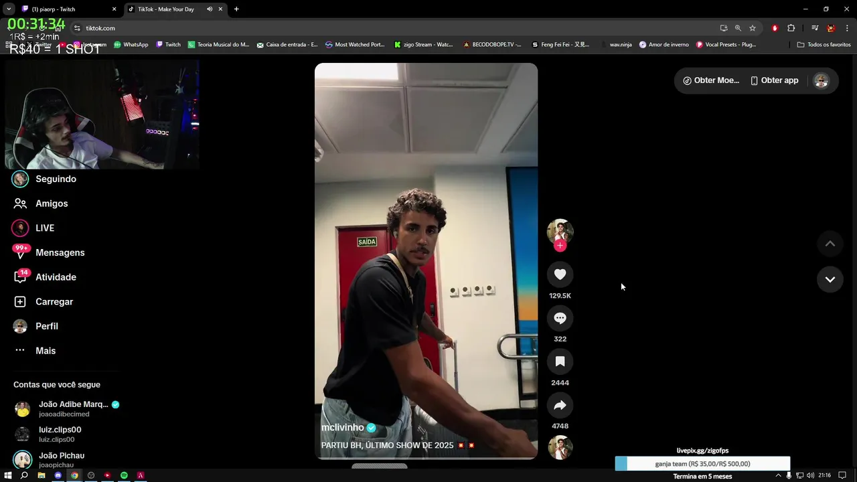Like the mclivinho video with heart icon
857x482 pixels.
560,274
